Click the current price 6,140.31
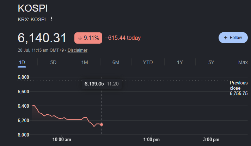Image resolution: width=251 pixels, height=146 pixels. [x=42, y=38]
